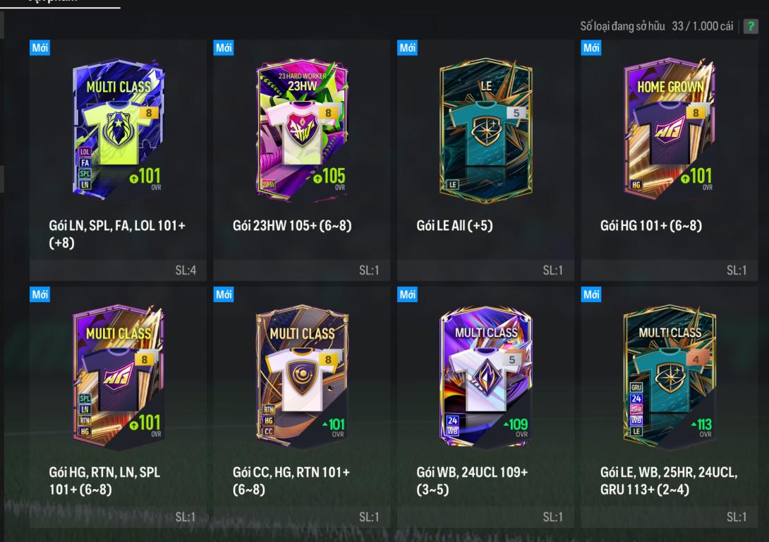Click the "Gói CC, HG, RTN 101+" title text
The height and width of the screenshot is (542, 769).
(x=291, y=472)
